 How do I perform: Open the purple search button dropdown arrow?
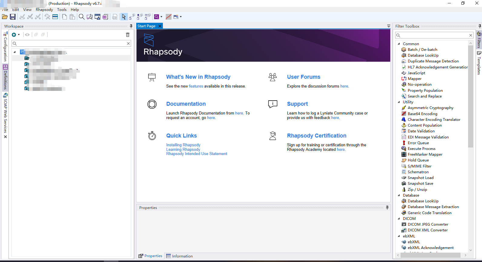coord(161,17)
